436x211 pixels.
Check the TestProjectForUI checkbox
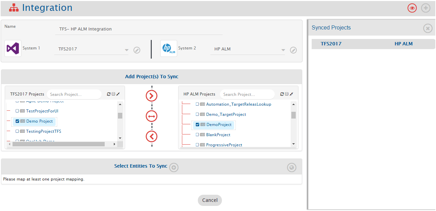pyautogui.click(x=17, y=111)
